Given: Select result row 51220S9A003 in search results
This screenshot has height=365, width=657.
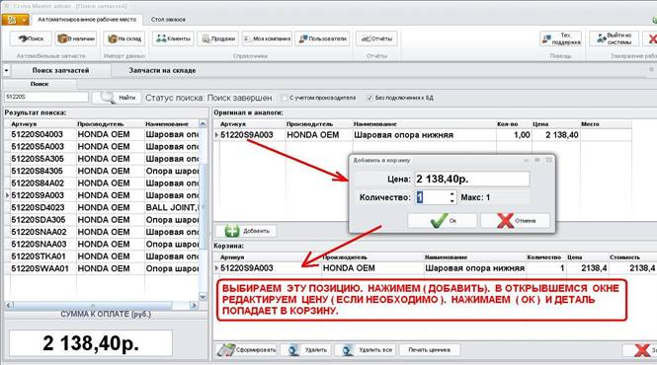Looking at the screenshot, I should 102,195.
